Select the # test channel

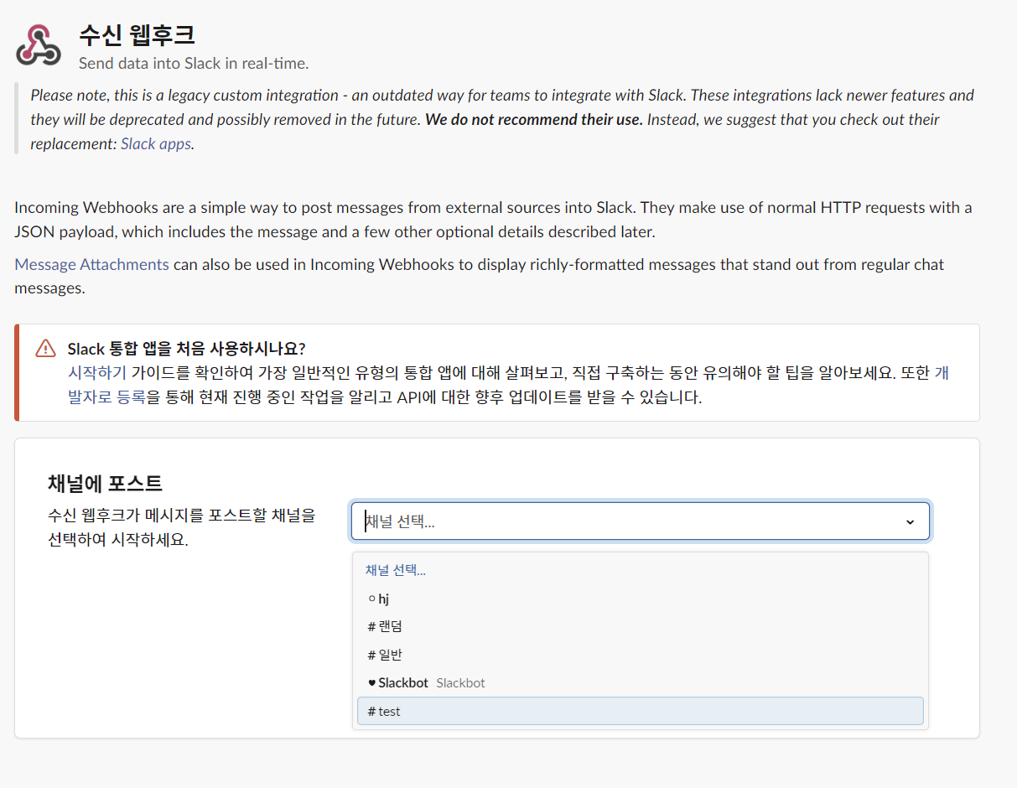click(x=640, y=711)
